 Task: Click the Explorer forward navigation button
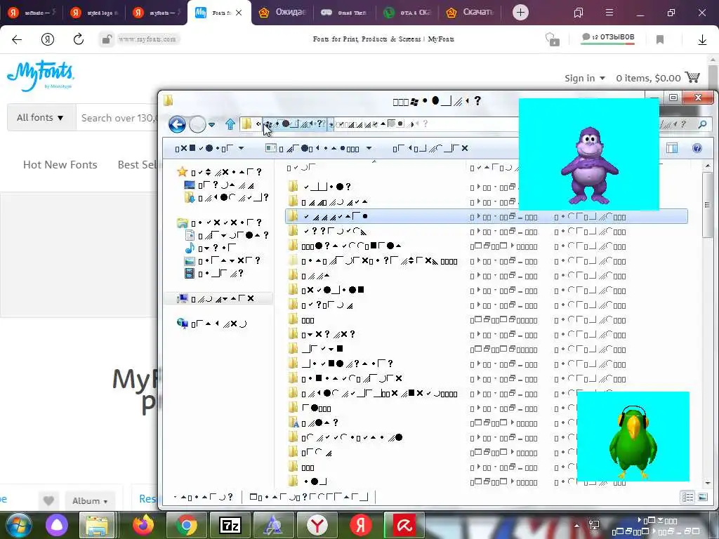click(x=197, y=124)
